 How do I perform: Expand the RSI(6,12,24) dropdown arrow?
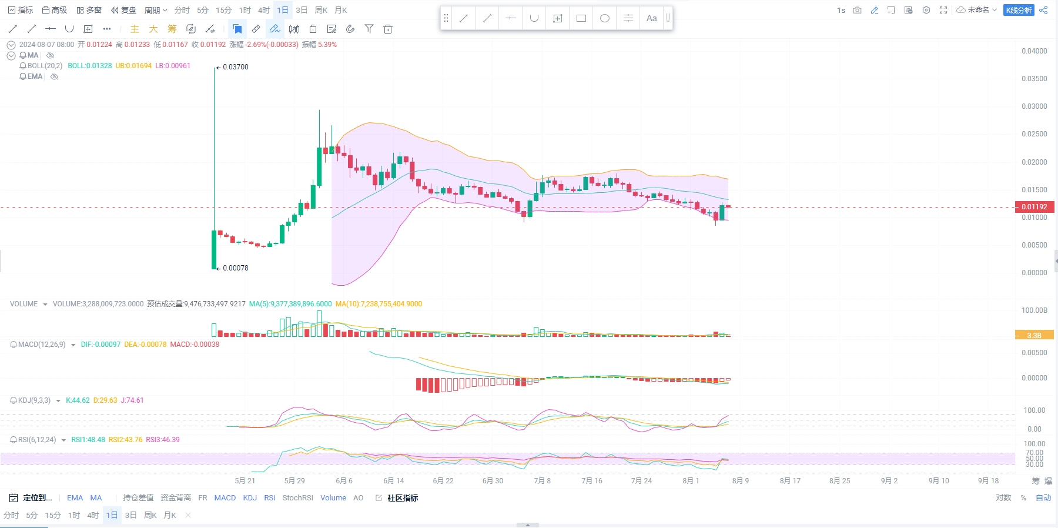(x=63, y=440)
